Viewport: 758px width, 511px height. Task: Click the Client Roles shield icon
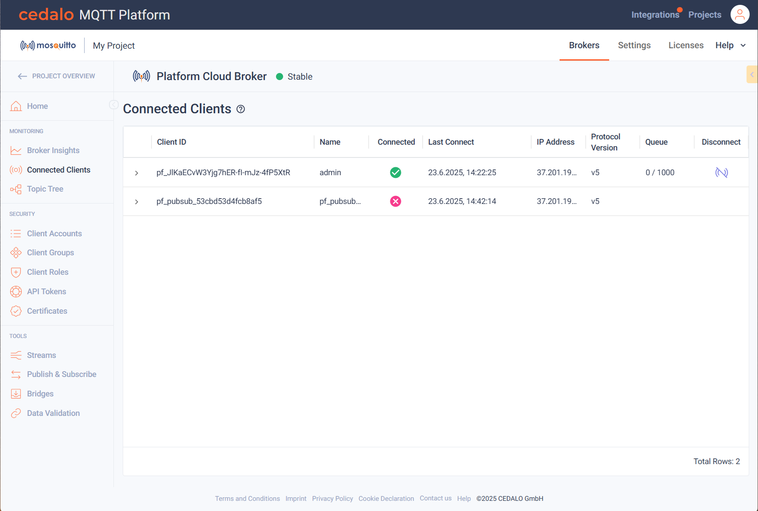point(16,272)
